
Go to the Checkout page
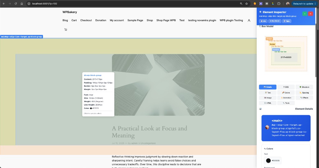[x=86, y=20]
